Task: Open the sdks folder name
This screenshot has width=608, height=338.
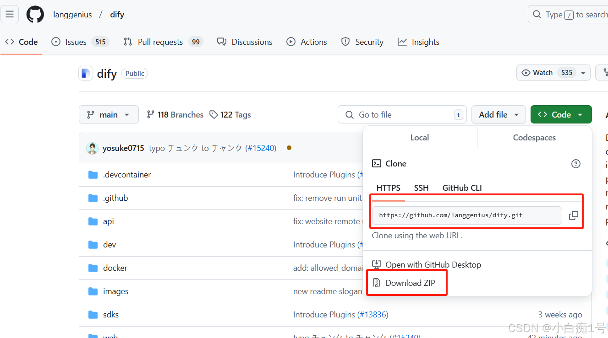Action: point(111,315)
